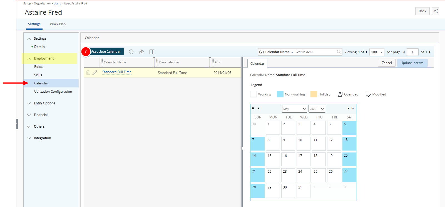The width and height of the screenshot is (445, 207).
Task: Select May 15 in the calendar grid
Action: (x=273, y=159)
